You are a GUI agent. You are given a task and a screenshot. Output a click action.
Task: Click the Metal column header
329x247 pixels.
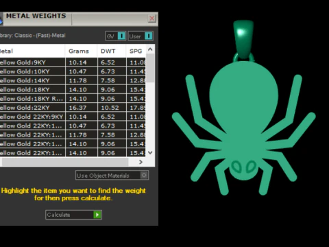[x=32, y=51]
